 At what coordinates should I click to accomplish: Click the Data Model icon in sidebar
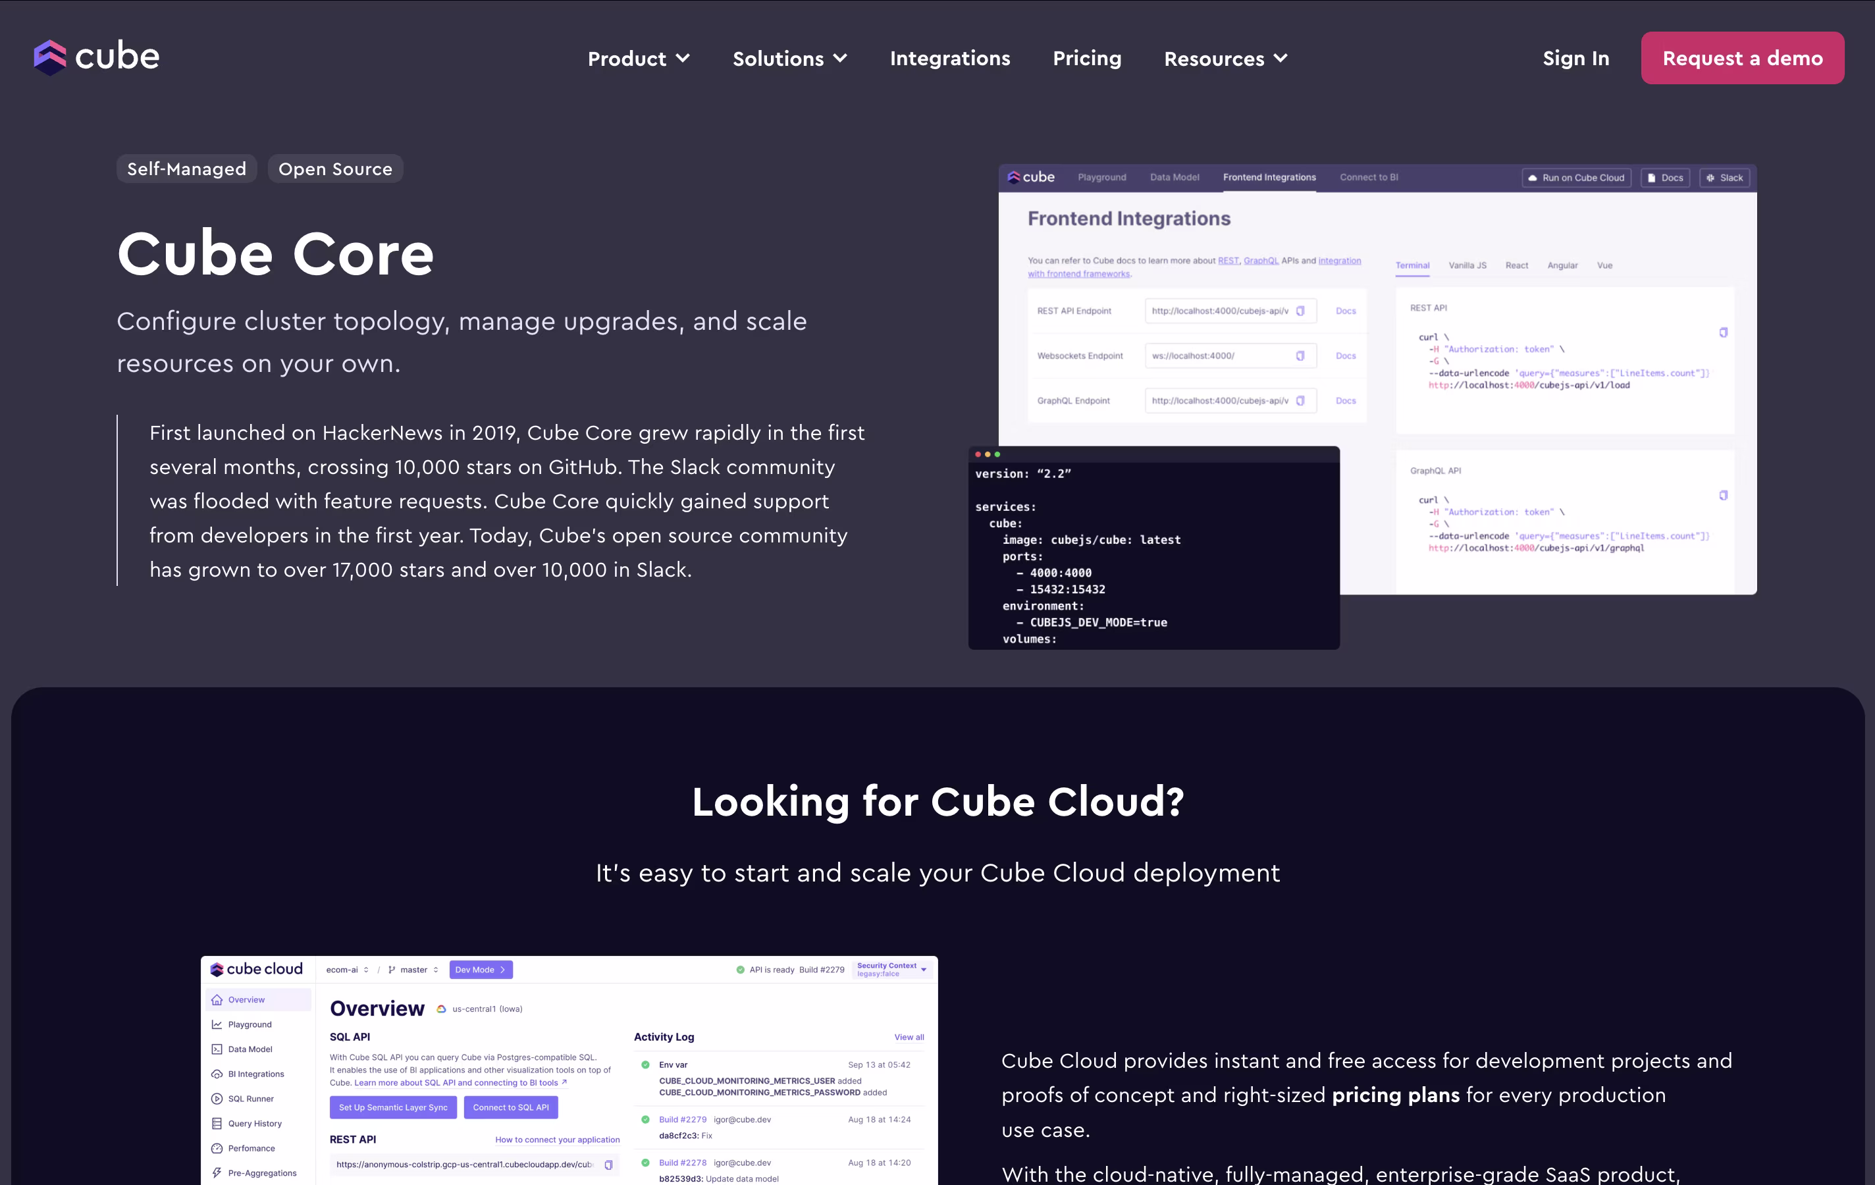coord(217,1049)
